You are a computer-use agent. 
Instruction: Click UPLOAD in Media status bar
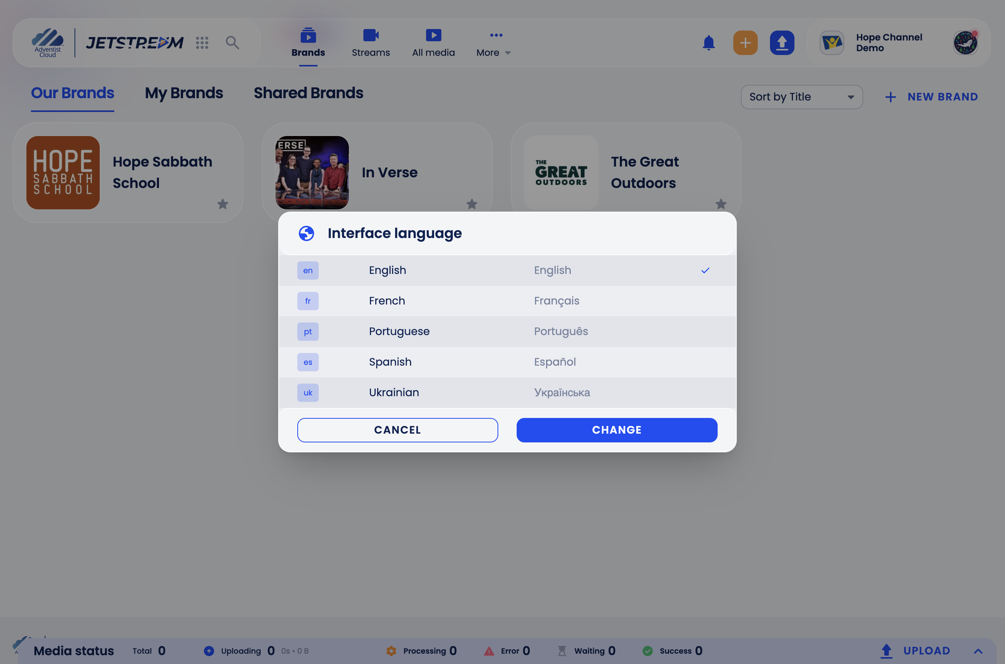[916, 651]
